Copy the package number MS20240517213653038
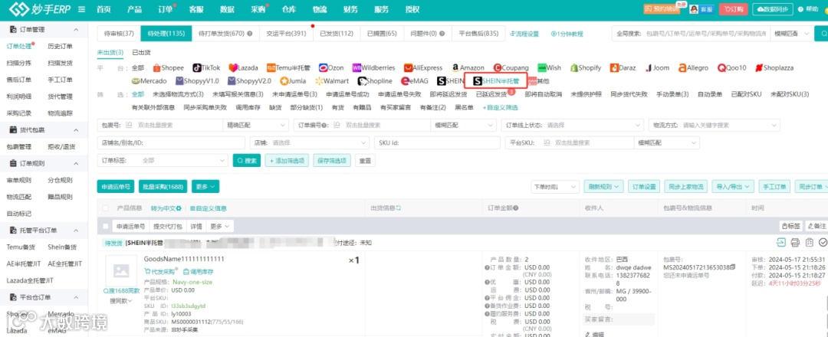Screen dimensions: 828x337 click(732, 267)
